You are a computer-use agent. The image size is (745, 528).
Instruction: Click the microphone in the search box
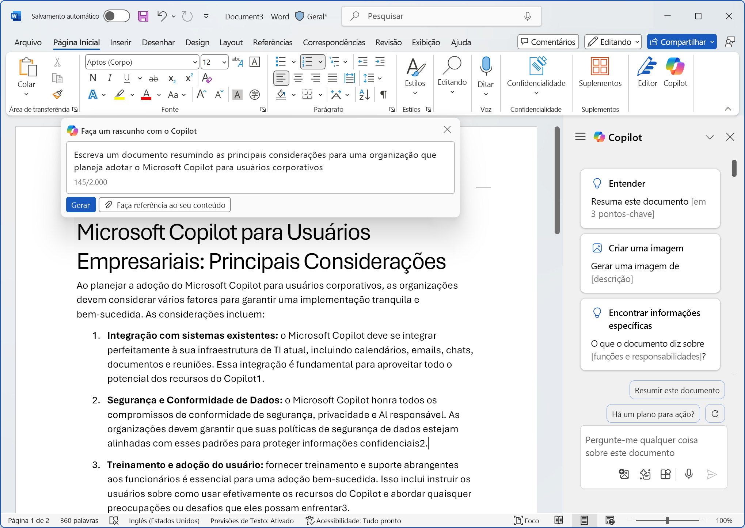[527, 16]
